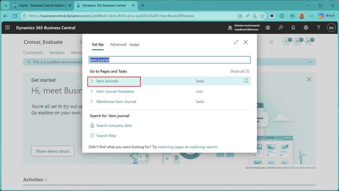
Task: Click the search magnifier in header
Action: point(281,28)
